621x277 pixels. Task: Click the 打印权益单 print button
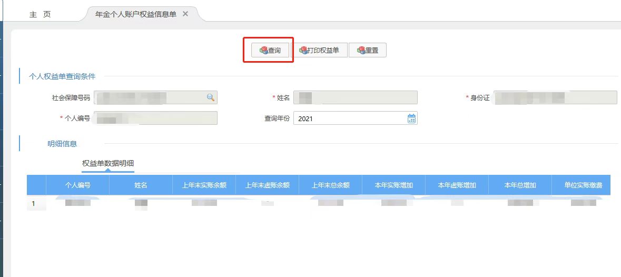(x=319, y=51)
